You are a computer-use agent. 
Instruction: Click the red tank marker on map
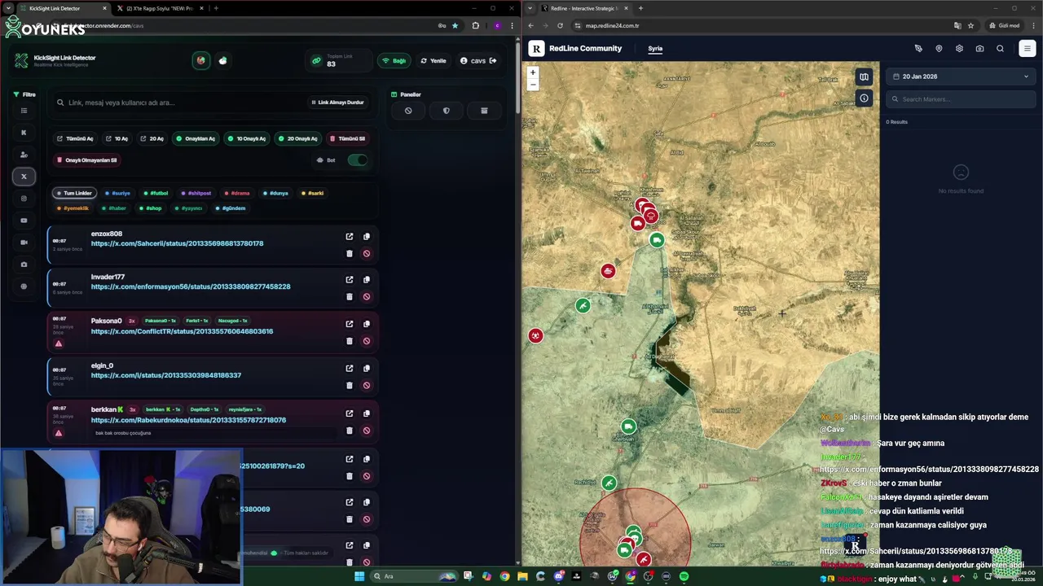click(608, 271)
